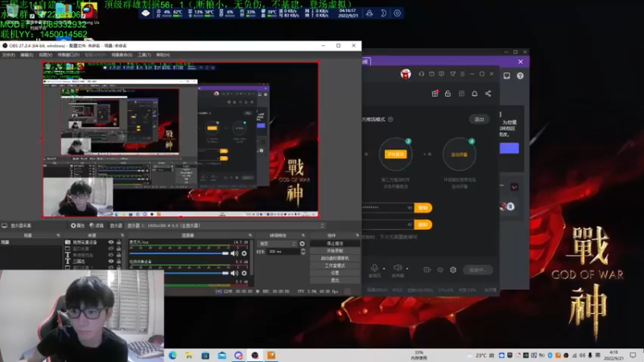Open settings gear for 麦克风/Aux channel

[x=245, y=253]
